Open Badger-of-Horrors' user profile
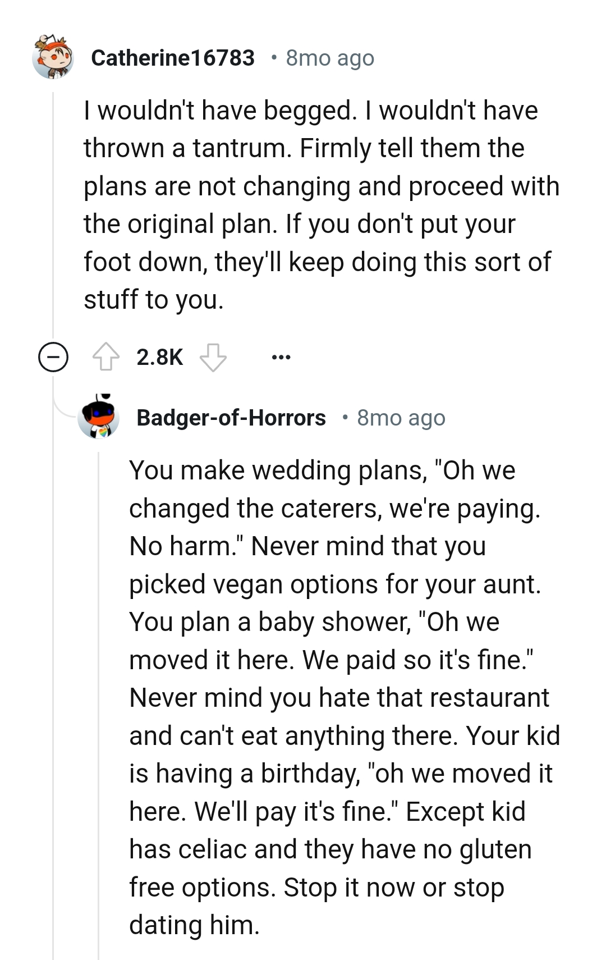Image resolution: width=606 pixels, height=960 pixels. coord(232,418)
